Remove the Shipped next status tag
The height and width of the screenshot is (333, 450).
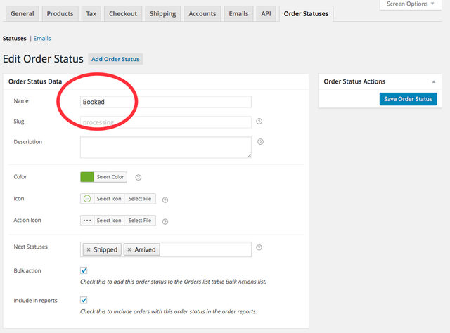[89, 250]
